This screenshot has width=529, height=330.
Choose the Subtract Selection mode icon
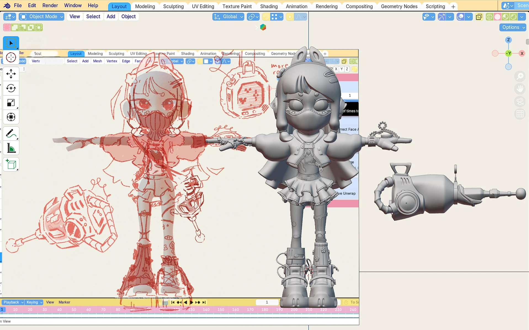pos(23,27)
